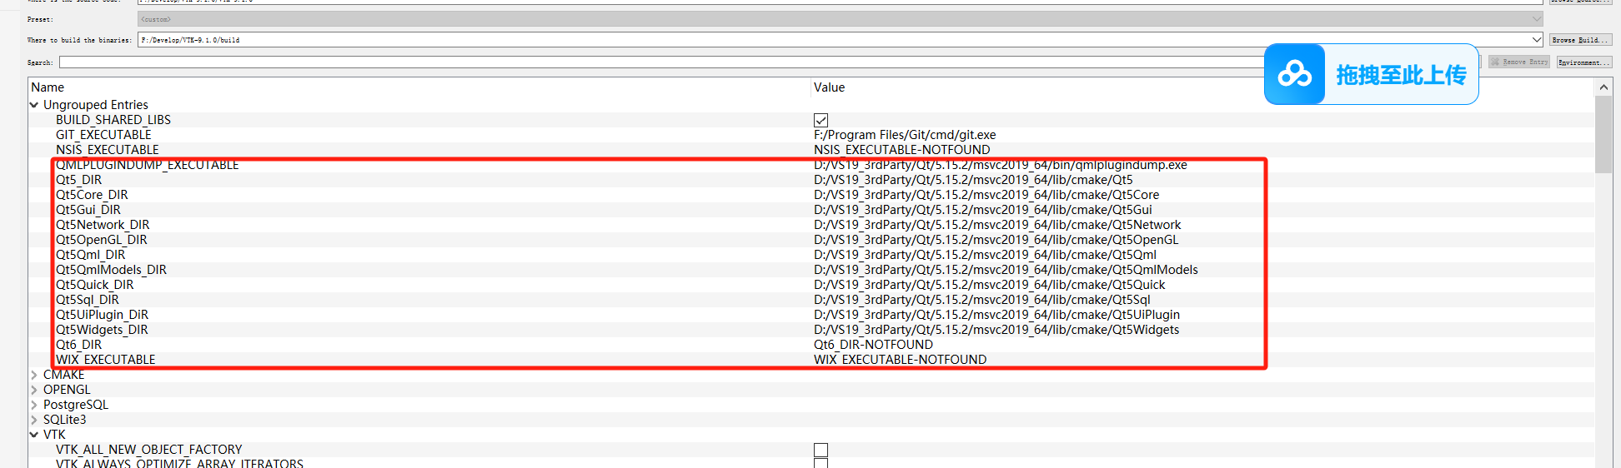
Task: Click the NSIS_EXECUTABLE-NOTFOUND value
Action: tap(902, 150)
